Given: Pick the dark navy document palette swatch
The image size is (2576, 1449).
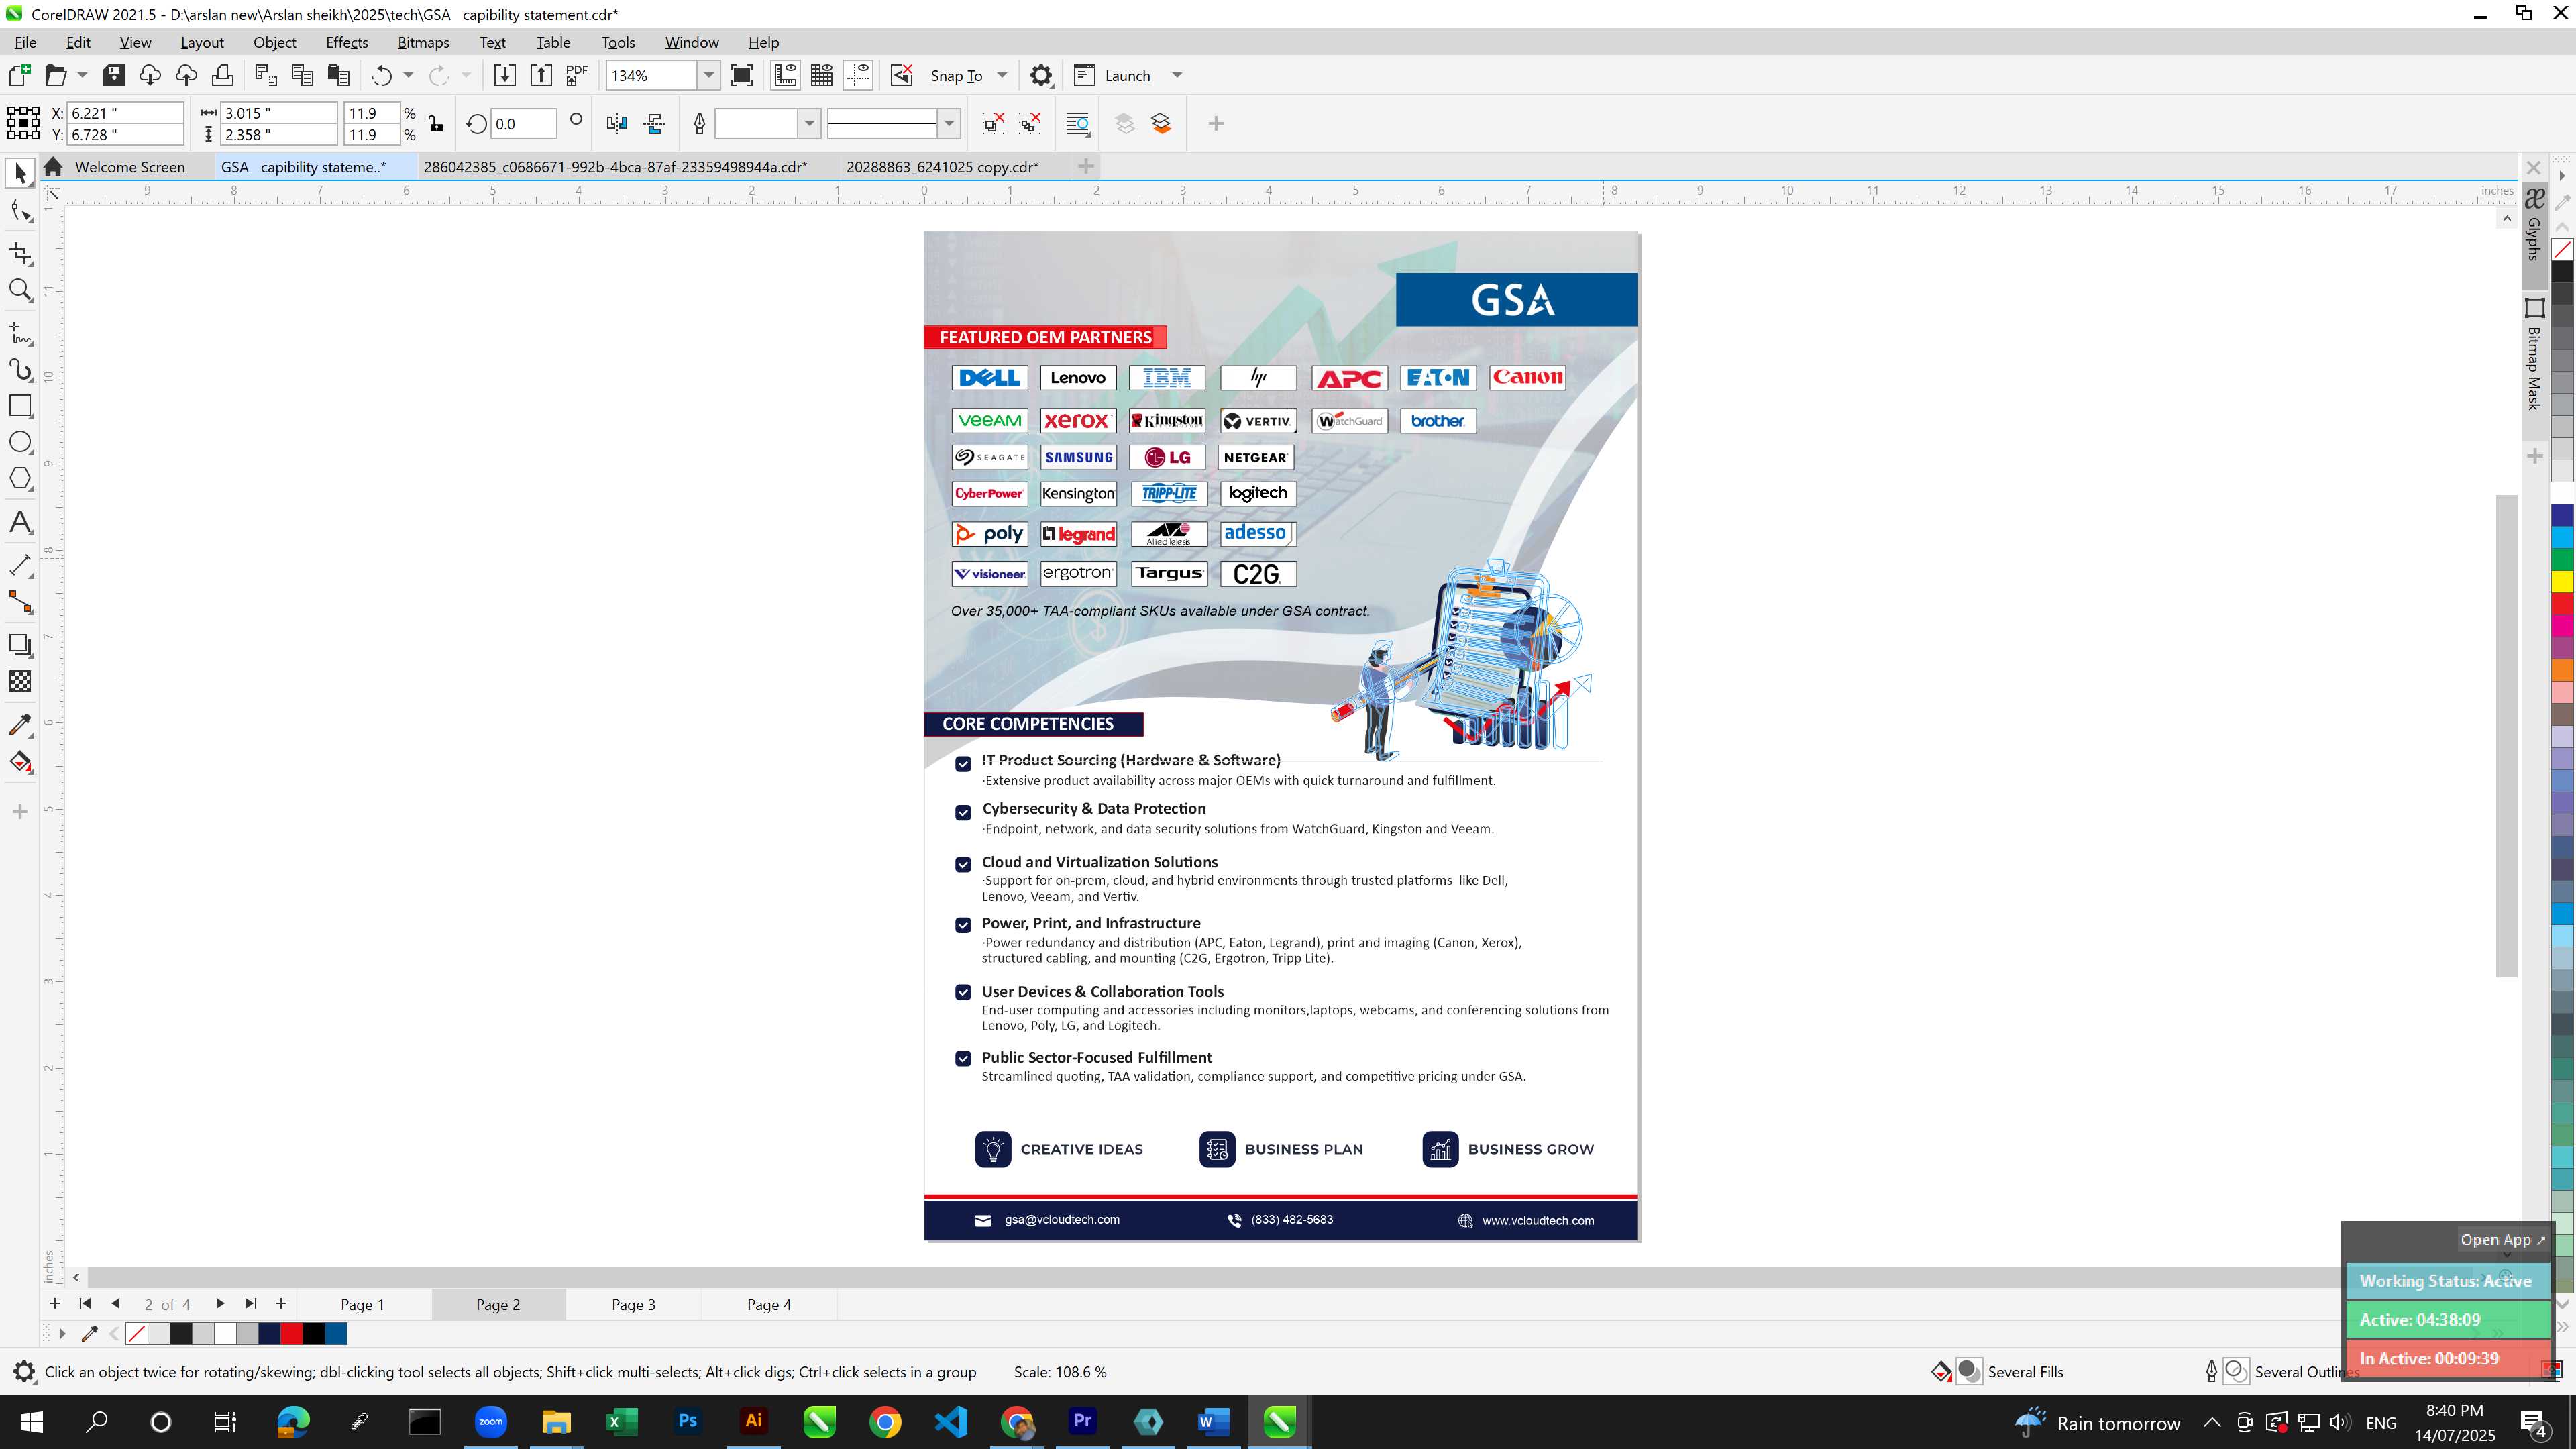Looking at the screenshot, I should [x=269, y=1333].
